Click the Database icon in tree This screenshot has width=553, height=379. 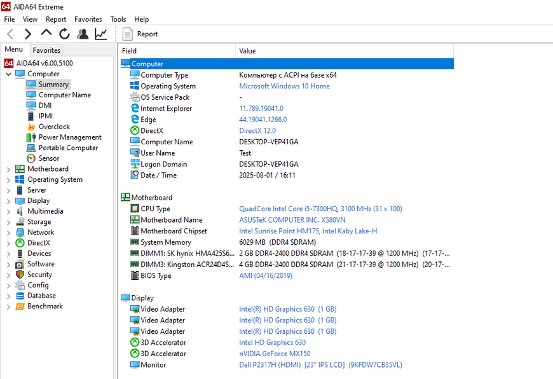tap(20, 296)
